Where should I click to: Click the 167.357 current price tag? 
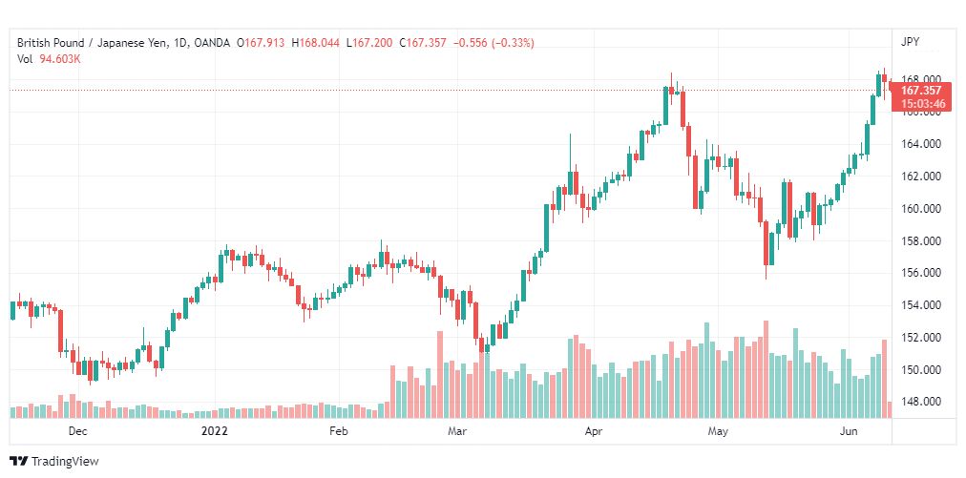(x=920, y=91)
